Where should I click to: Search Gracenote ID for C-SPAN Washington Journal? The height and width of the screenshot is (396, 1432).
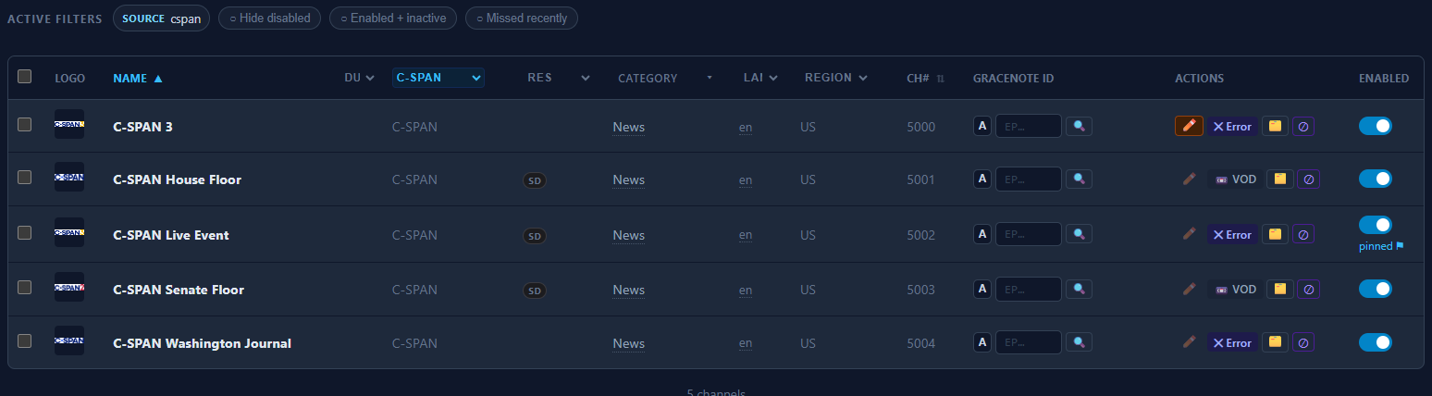(1079, 342)
